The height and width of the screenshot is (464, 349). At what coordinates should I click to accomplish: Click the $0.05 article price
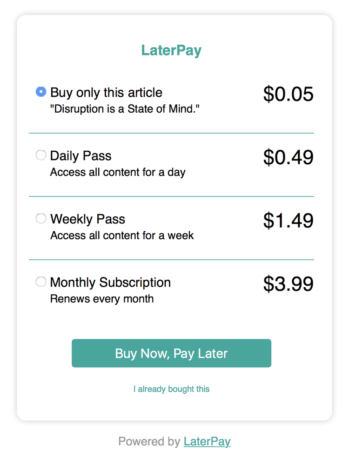click(289, 94)
